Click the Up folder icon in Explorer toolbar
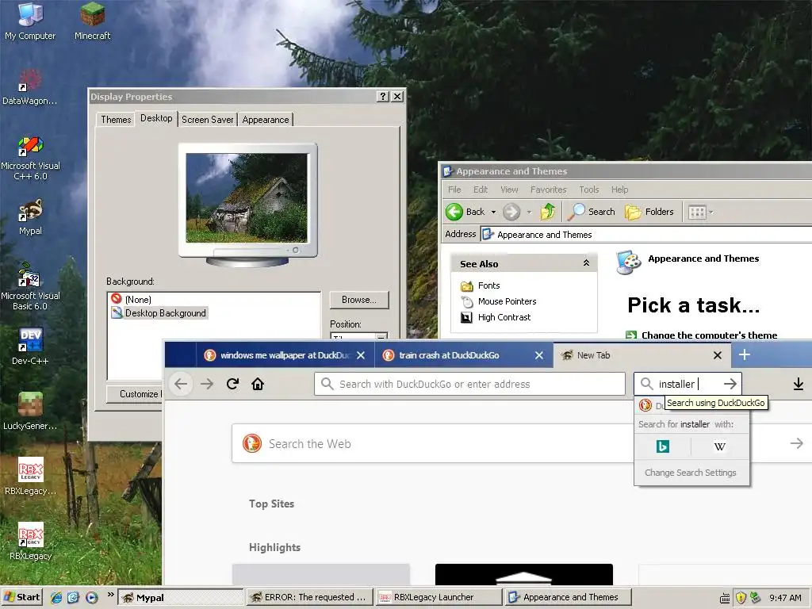 tap(547, 212)
